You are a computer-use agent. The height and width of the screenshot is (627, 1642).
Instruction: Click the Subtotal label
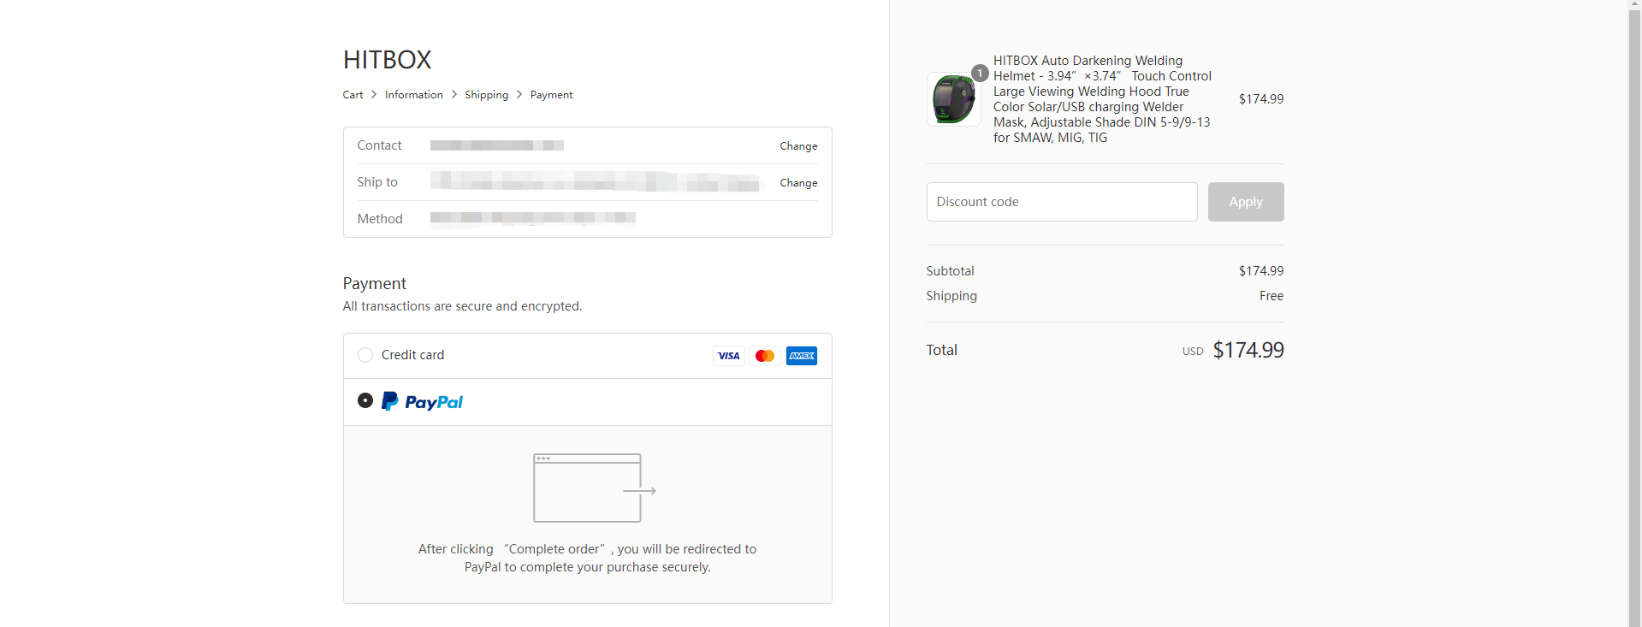tap(950, 271)
